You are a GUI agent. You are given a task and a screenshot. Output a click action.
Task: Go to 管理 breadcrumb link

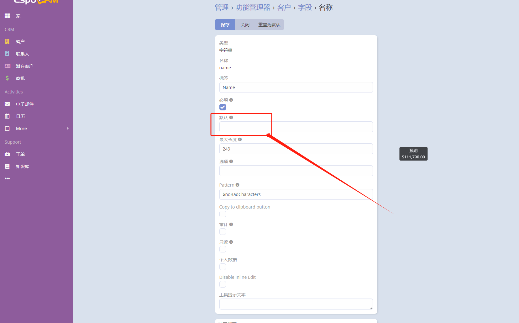point(222,7)
